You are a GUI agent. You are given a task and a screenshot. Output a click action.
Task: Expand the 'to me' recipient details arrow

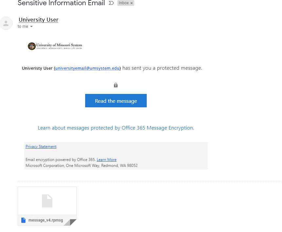31,27
